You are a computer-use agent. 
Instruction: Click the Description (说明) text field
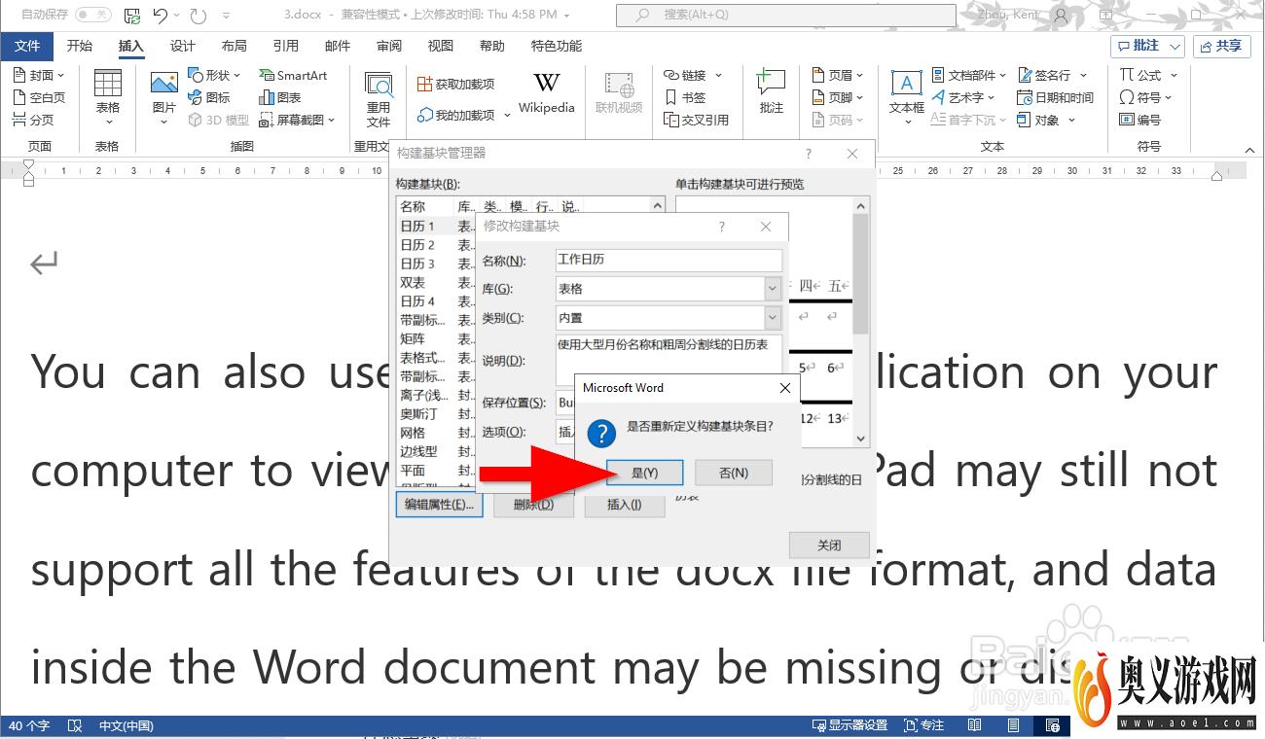(x=669, y=361)
